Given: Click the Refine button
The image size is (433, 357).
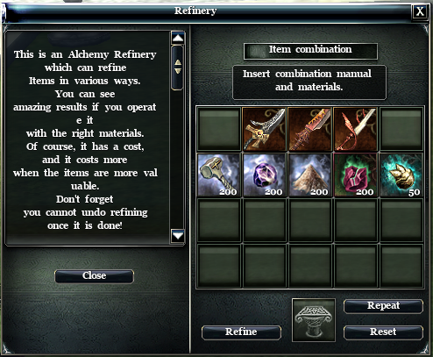Looking at the screenshot, I should (241, 332).
